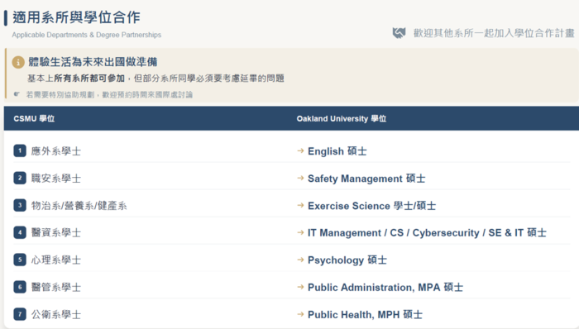The height and width of the screenshot is (329, 579).
Task: Click the Exercise Science 學士/碩士 degree text
Action: coord(372,206)
